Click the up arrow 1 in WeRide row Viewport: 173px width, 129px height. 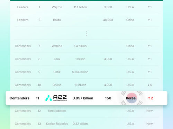tap(150, 46)
